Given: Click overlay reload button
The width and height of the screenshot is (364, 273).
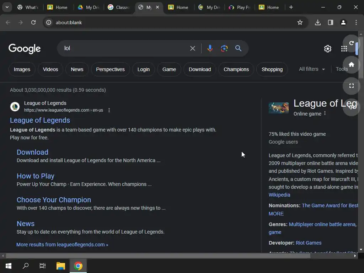Looking at the screenshot, I should coord(351,43).
